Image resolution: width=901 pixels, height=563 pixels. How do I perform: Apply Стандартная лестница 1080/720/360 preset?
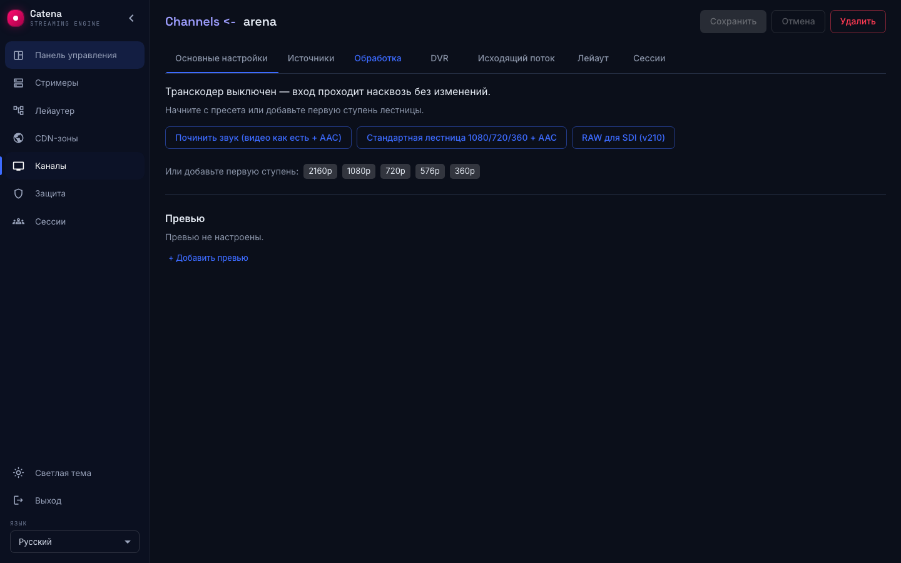462,138
